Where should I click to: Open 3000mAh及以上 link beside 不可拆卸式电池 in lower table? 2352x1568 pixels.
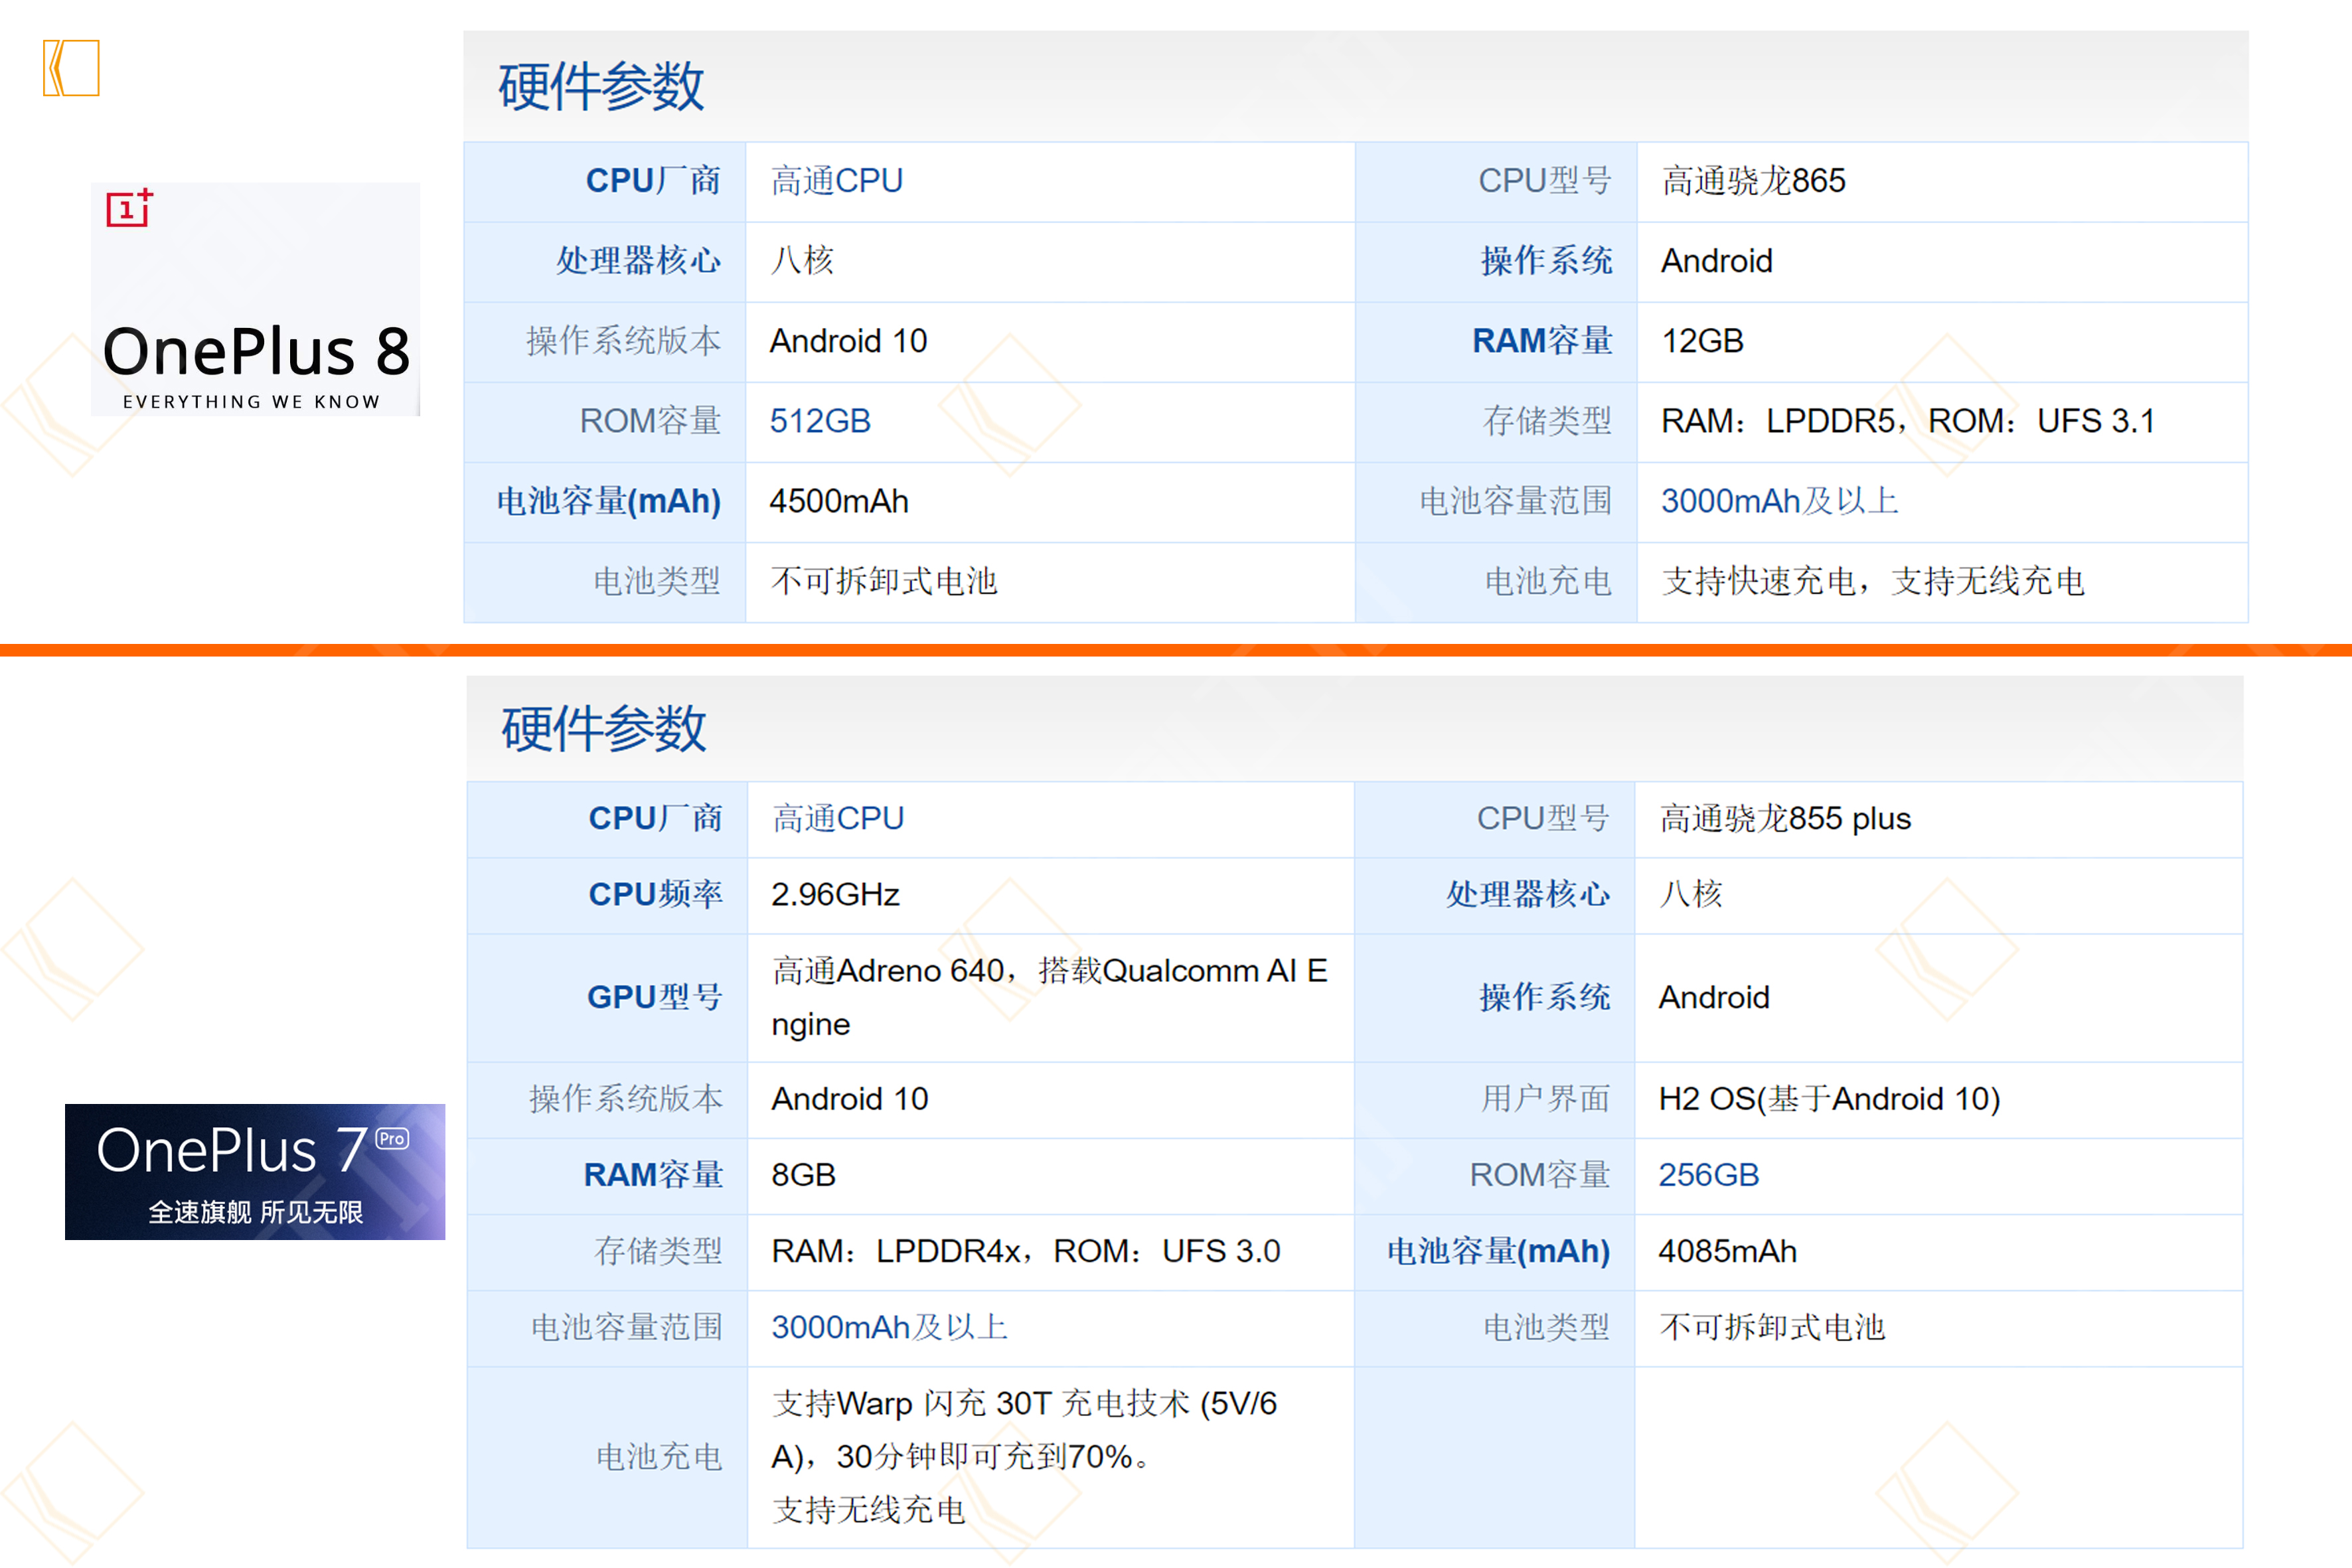coord(890,1327)
